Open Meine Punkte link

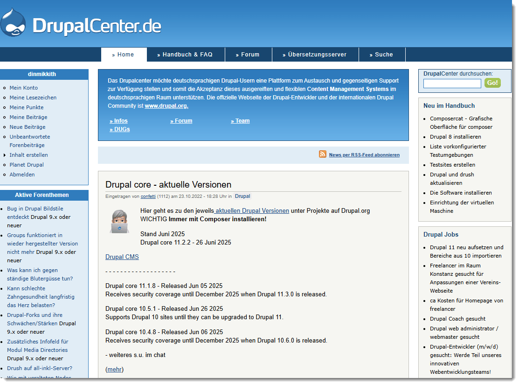click(27, 107)
